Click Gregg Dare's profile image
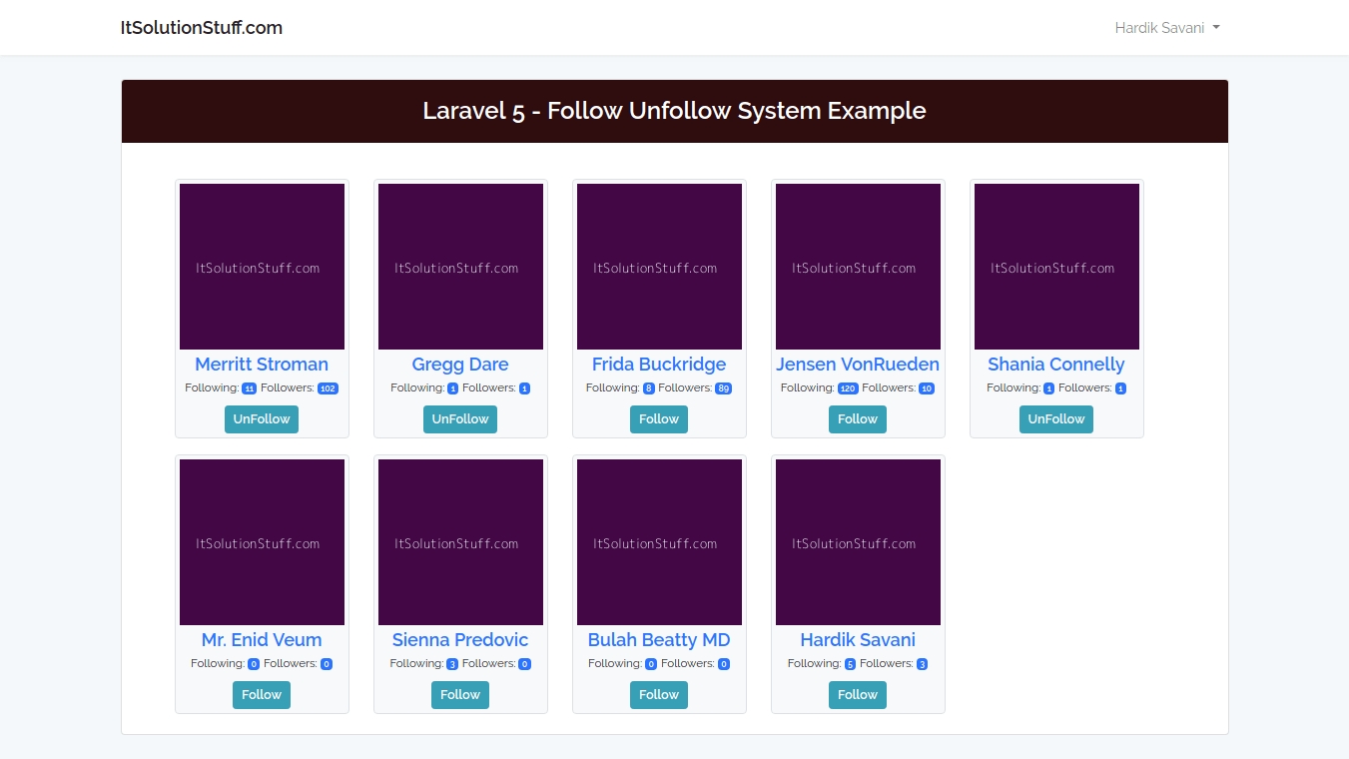1349x759 pixels. tap(460, 267)
